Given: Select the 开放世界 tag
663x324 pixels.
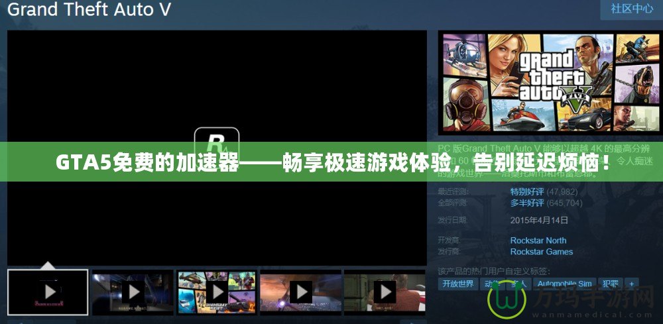Looking at the screenshot, I should (x=458, y=284).
